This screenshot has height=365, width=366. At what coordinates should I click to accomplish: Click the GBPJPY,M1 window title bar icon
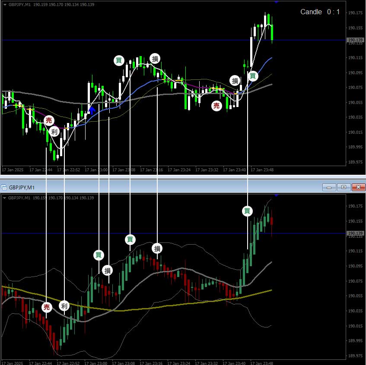pyautogui.click(x=4, y=187)
